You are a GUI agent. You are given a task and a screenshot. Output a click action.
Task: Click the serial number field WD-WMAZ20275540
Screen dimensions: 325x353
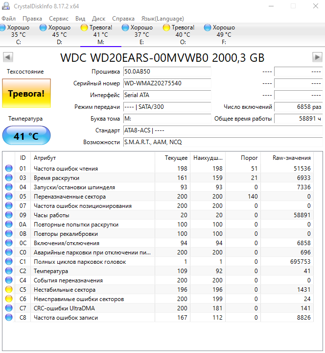(167, 83)
